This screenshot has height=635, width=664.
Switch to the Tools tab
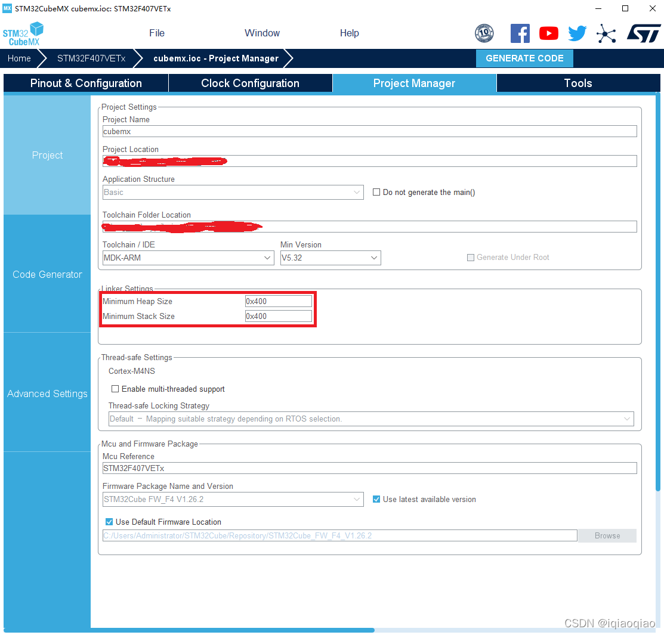578,83
